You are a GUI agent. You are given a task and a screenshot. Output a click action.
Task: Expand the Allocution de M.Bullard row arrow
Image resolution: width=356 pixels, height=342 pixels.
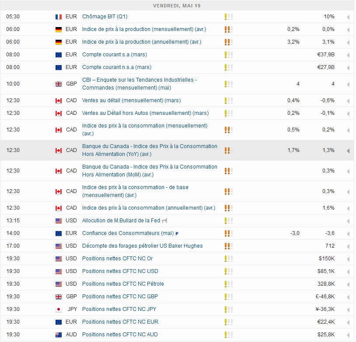348,221
